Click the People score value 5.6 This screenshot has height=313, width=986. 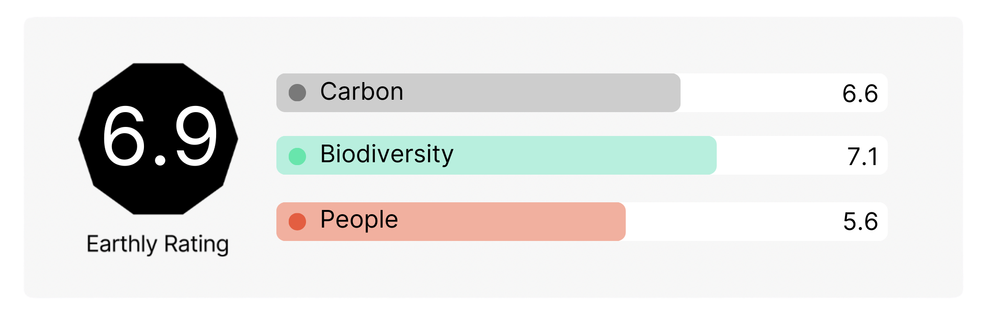tap(860, 222)
